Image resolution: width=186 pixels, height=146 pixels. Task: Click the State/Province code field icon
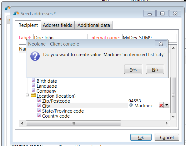(x=39, y=110)
